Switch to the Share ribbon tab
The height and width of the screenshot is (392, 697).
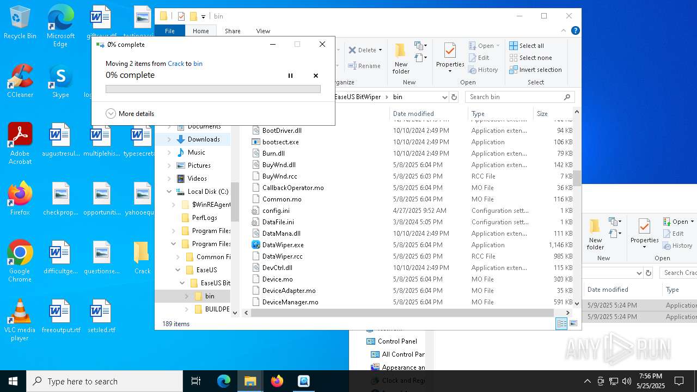coord(233,31)
